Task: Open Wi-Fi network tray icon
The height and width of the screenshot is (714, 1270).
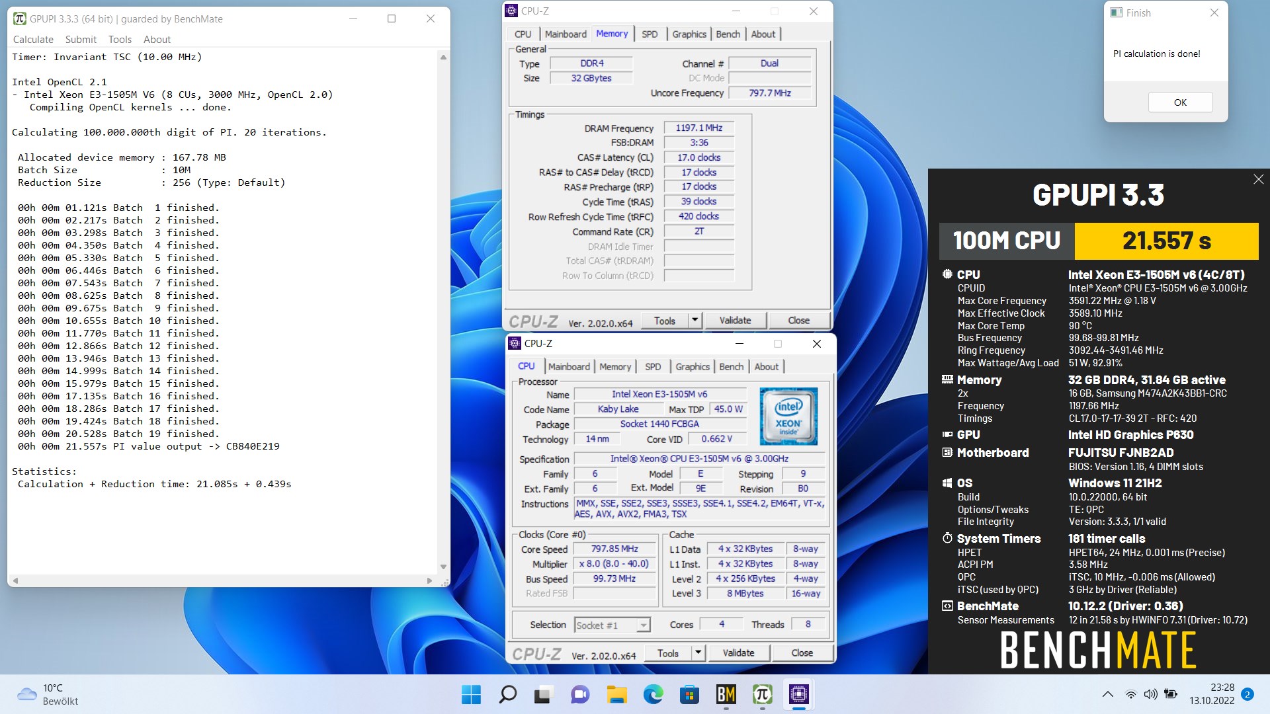Action: point(1131,694)
